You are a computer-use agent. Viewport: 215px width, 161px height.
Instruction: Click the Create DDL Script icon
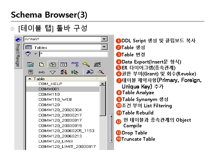tap(30, 64)
